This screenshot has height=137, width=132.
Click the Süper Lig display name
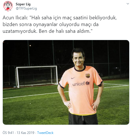pyautogui.click(x=23, y=4)
